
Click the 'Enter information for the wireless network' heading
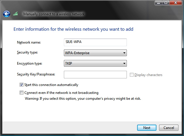(x=74, y=29)
